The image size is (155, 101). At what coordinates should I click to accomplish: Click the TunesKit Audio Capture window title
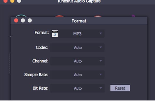(x=79, y=1)
